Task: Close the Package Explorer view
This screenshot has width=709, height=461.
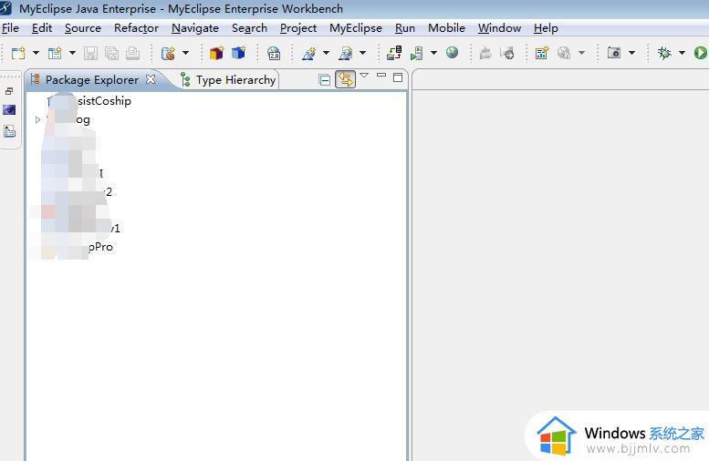Action: (x=151, y=79)
